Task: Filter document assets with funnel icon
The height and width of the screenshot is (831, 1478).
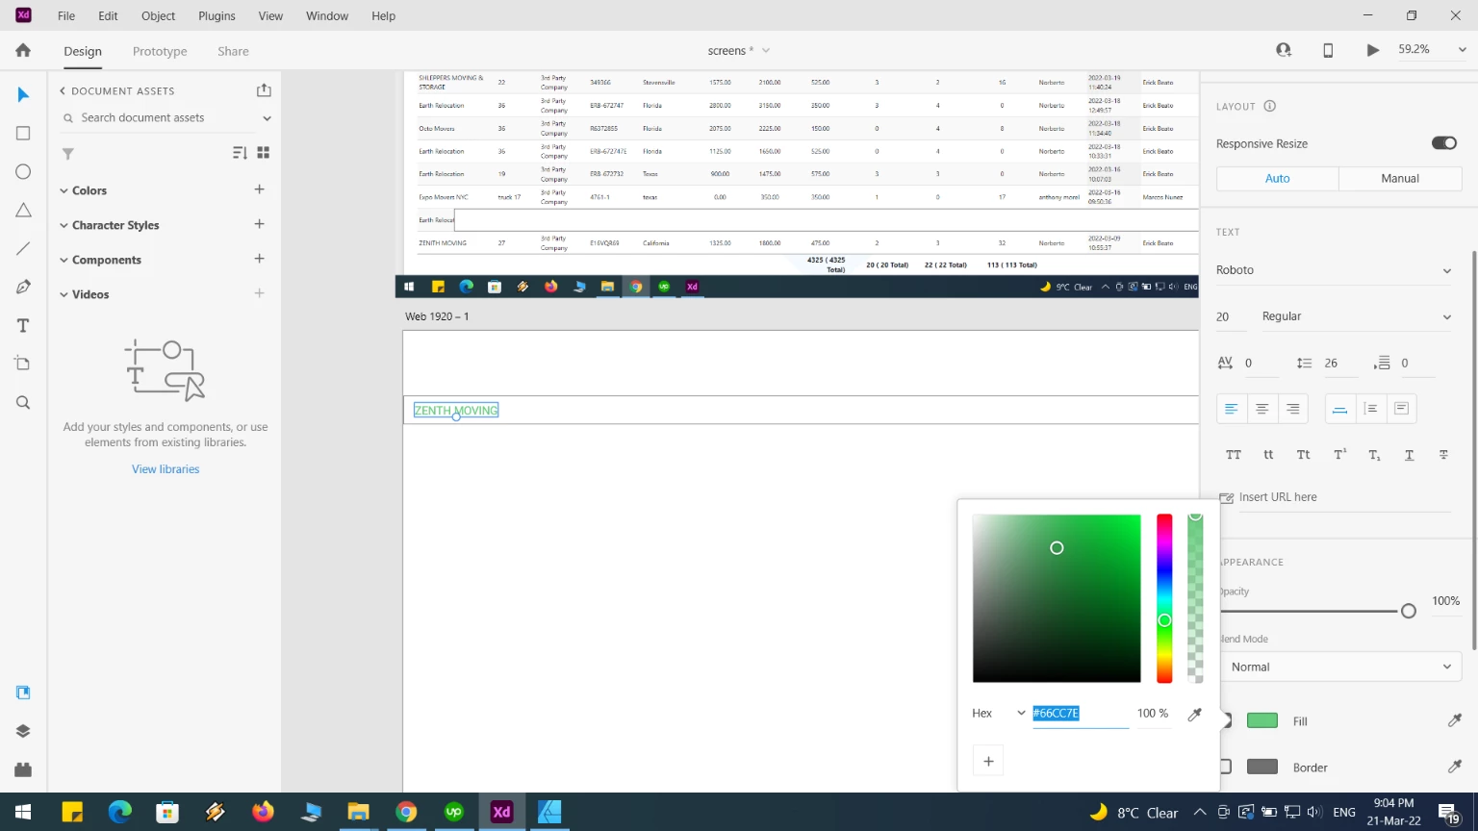Action: 68,154
